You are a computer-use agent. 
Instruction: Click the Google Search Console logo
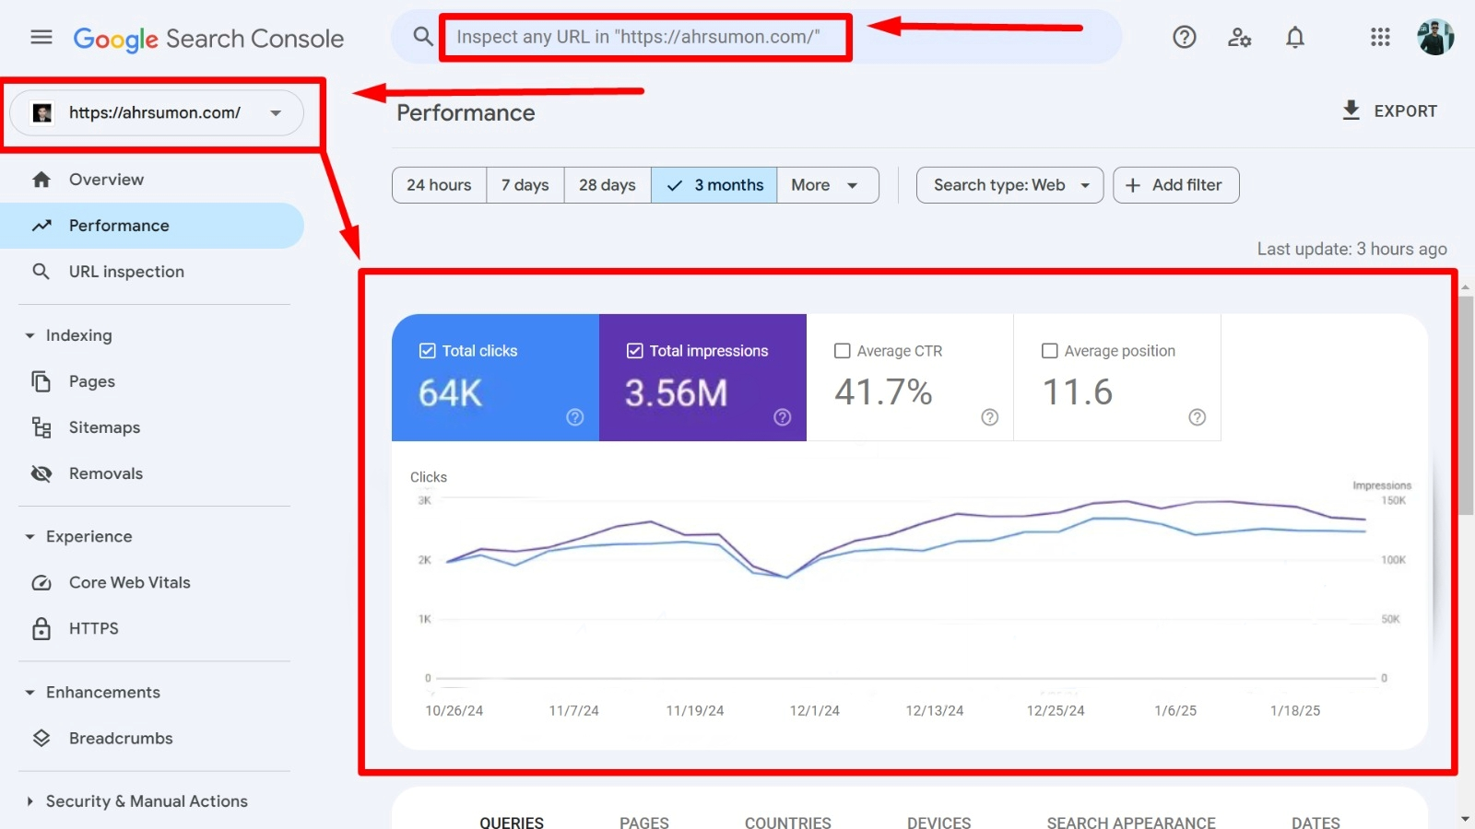pyautogui.click(x=208, y=39)
